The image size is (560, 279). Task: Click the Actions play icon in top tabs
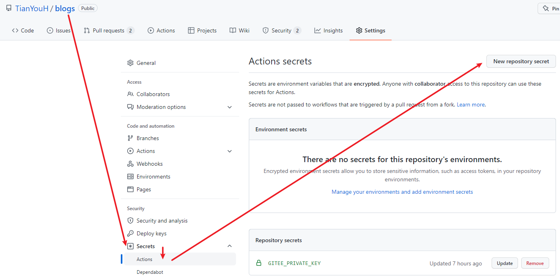point(151,30)
